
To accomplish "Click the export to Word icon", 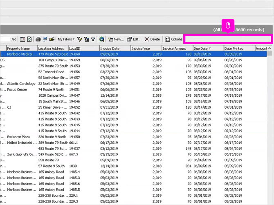I will tap(45, 39).
